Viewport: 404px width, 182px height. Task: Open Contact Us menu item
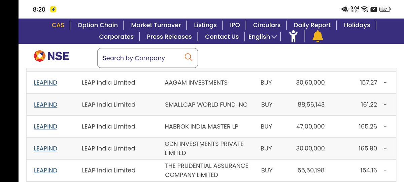point(222,37)
